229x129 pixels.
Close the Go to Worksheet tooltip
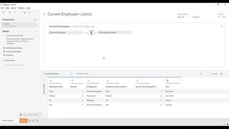tap(40, 113)
